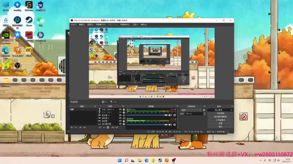The height and width of the screenshot is (164, 293).
Task: Select the WeGame desktop shortcut
Action: 29,6
